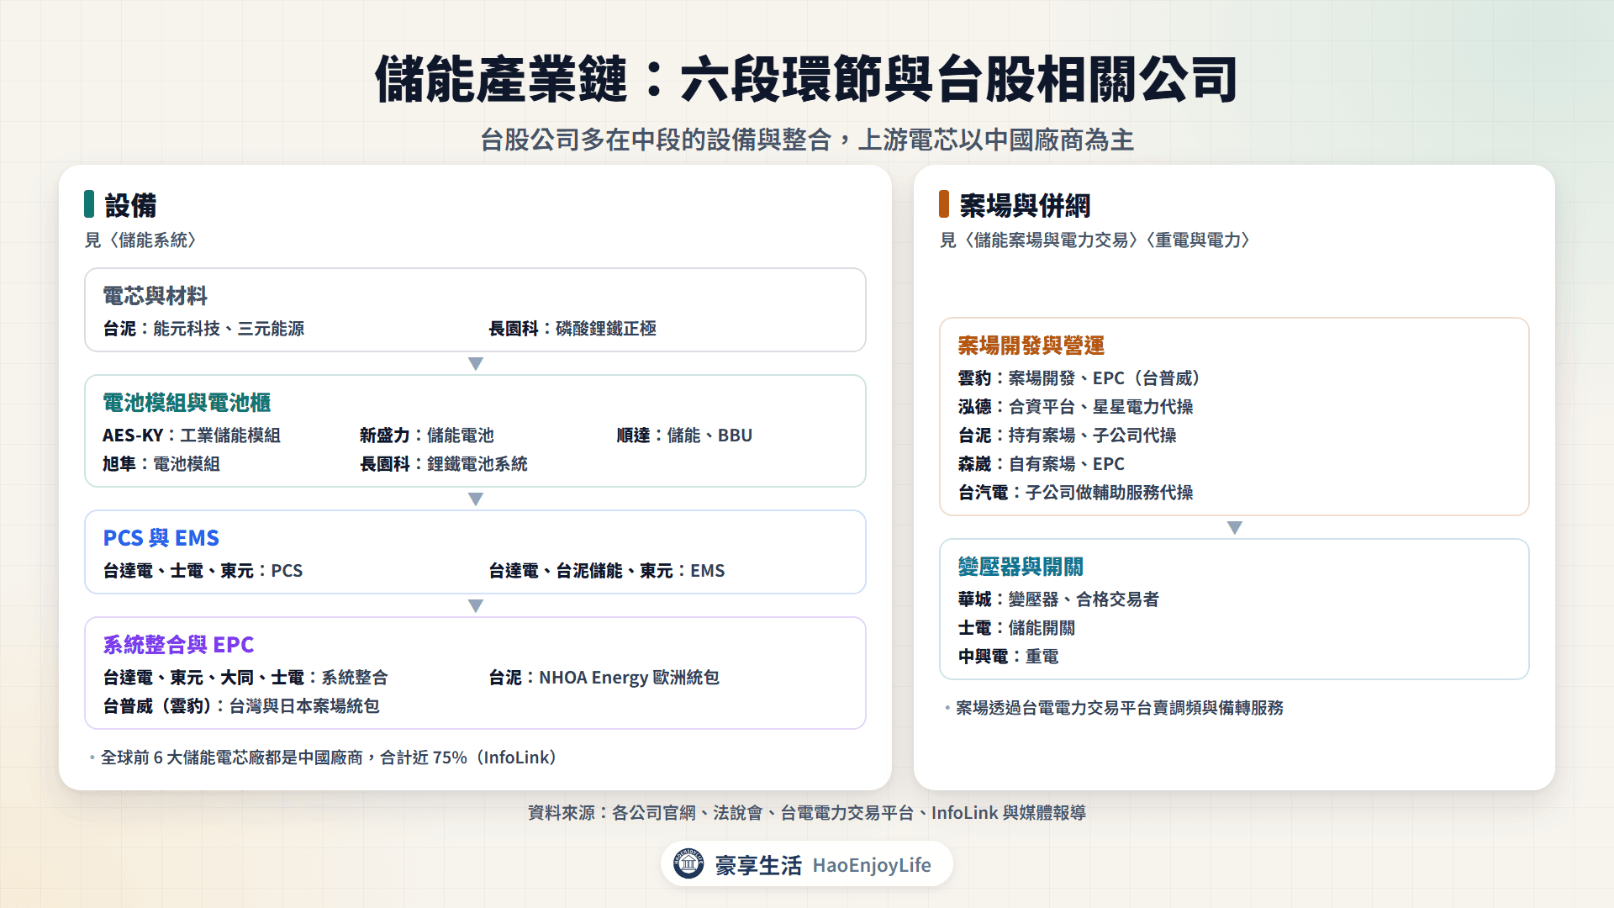
Task: Click 新盛力：儲能電池 entry
Action: point(427,436)
